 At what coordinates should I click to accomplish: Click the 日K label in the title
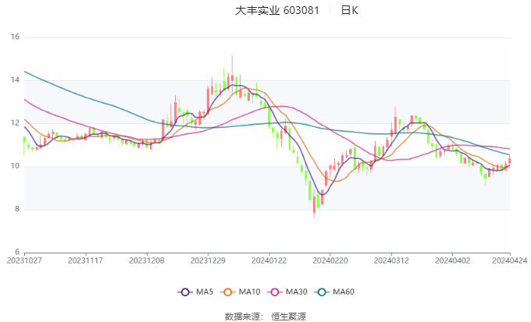click(x=350, y=10)
